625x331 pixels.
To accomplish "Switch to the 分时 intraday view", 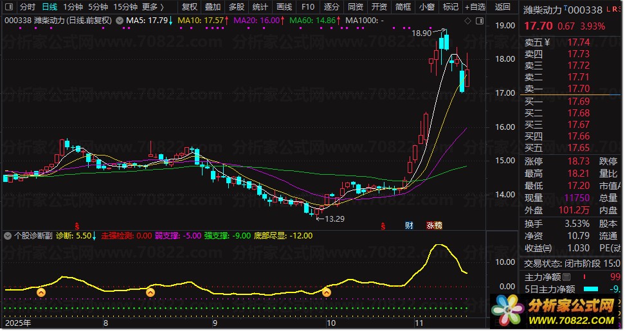I will pos(28,7).
